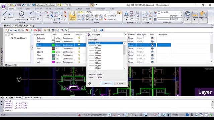The width and height of the screenshot is (214, 120).
Task: Click the Save icon in quick access toolbar
Action: 16,5
